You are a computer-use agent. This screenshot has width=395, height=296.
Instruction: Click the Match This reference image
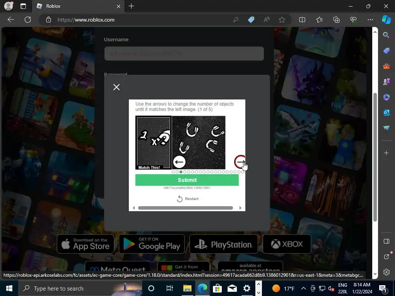click(154, 143)
